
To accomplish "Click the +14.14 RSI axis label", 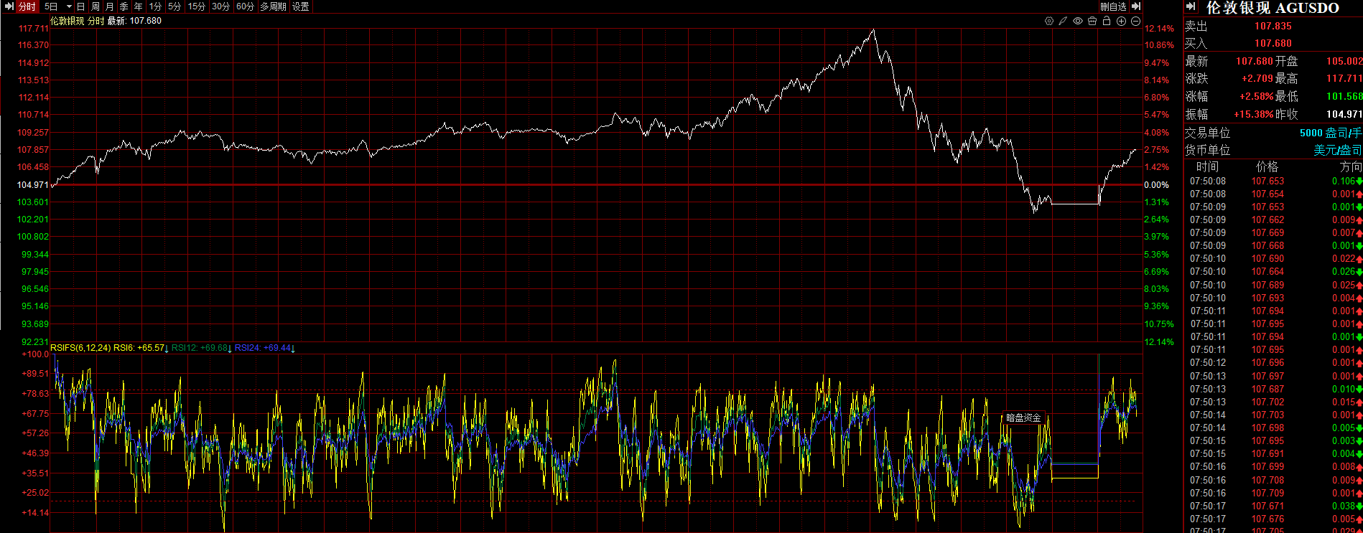I will [x=35, y=513].
